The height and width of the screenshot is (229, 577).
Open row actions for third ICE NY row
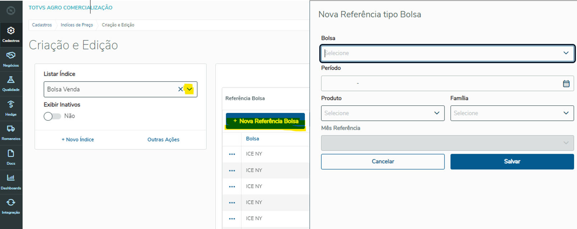pyautogui.click(x=232, y=187)
